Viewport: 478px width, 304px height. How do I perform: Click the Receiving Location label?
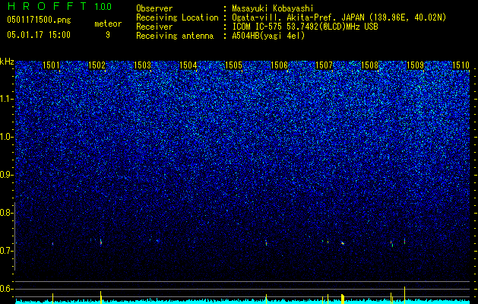[x=177, y=17]
